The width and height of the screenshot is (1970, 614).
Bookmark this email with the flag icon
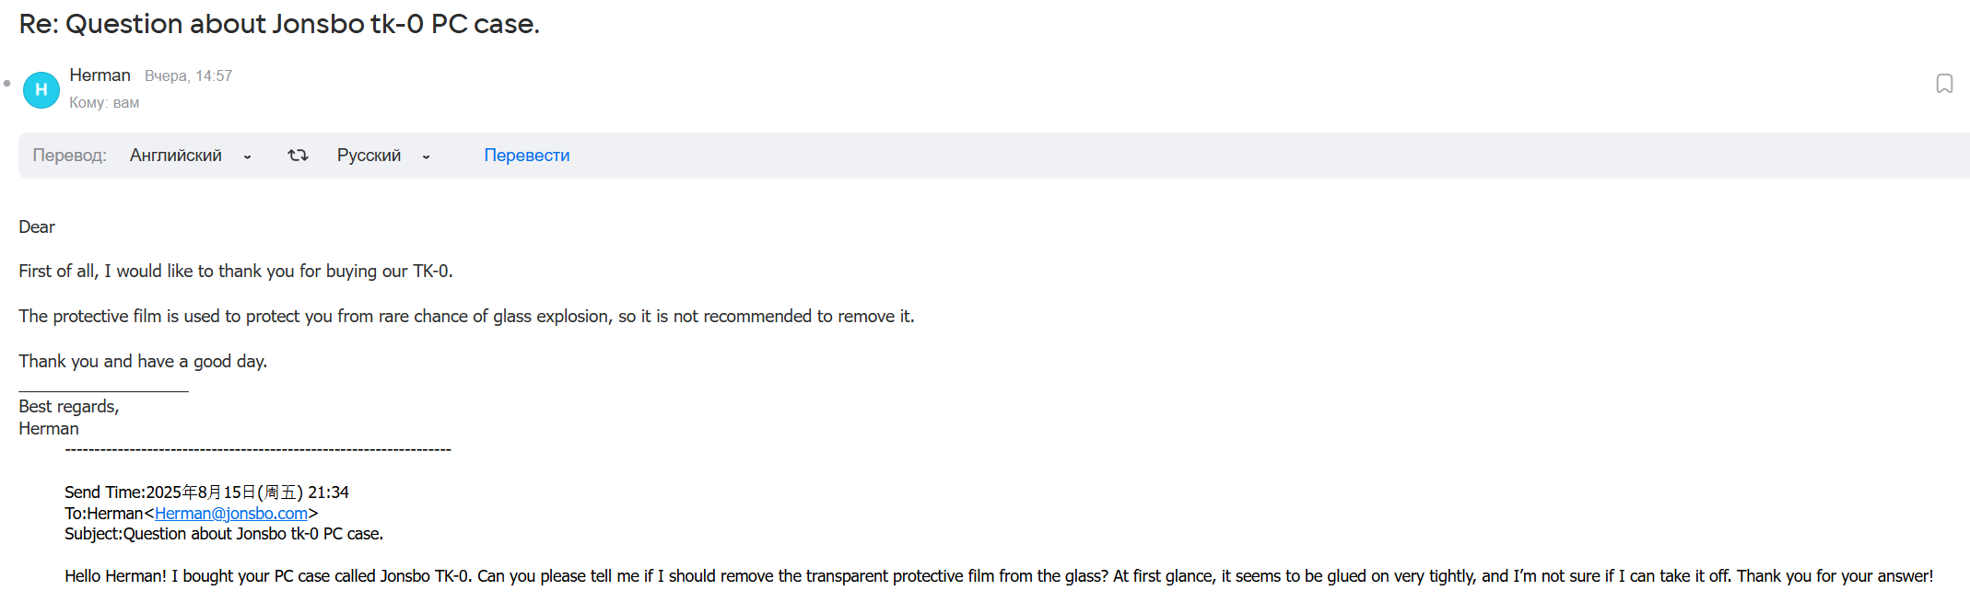[x=1944, y=84]
